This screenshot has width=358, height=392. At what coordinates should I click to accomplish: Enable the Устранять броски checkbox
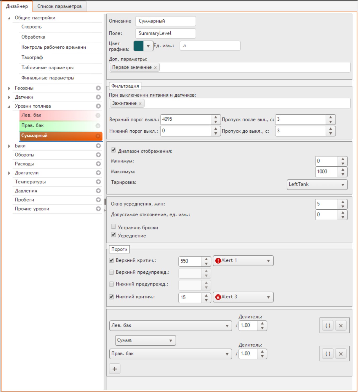(x=113, y=227)
